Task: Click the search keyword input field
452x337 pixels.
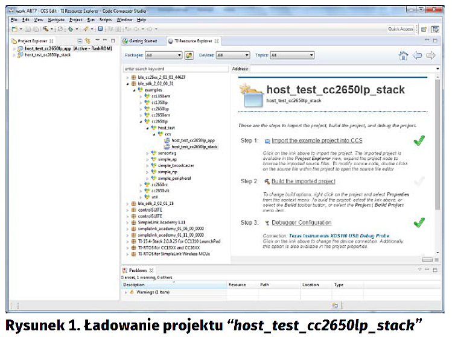Action: (175, 69)
